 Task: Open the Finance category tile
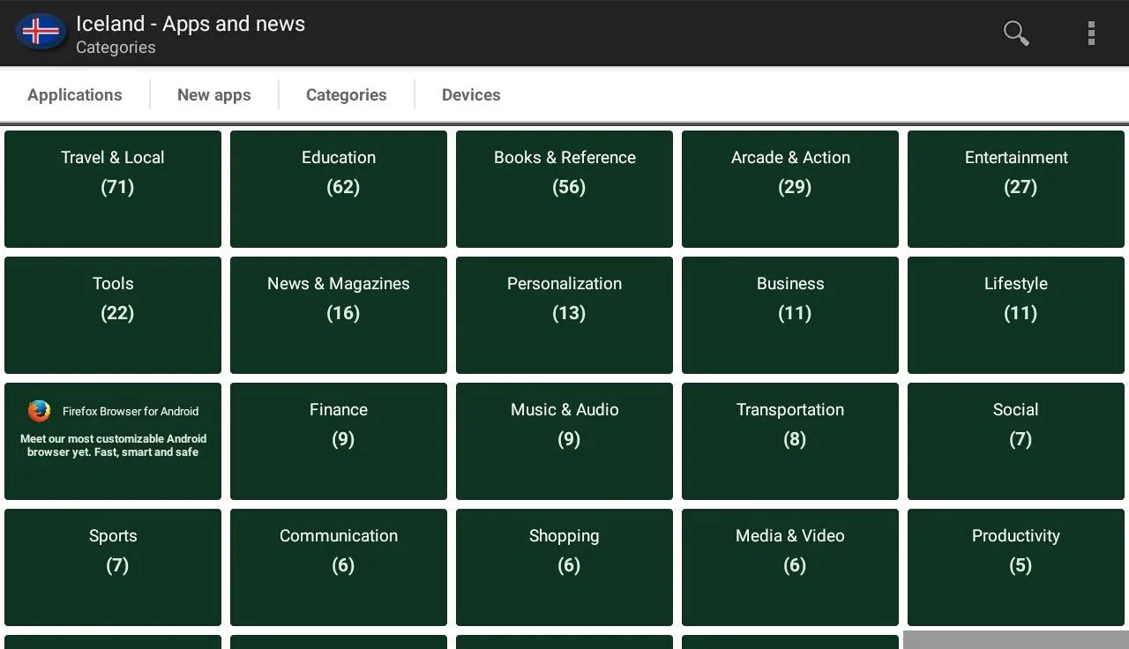[x=339, y=441]
